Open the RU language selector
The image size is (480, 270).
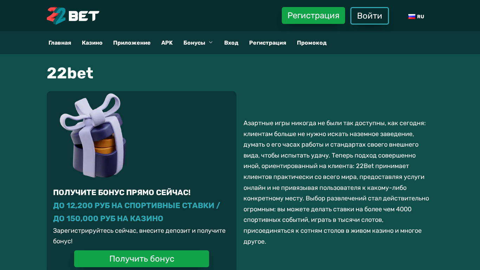click(416, 16)
